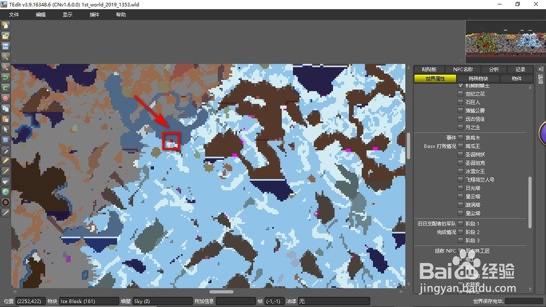Select the yellow Pencil tool

pos(5,161)
